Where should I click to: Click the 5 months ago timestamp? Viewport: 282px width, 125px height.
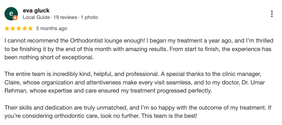[x=52, y=28]
